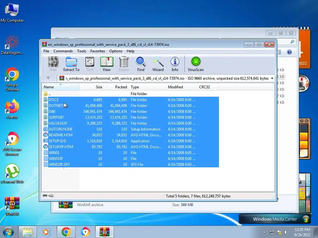Select SETUP.EXE file
318x238 pixels.
tap(131, 141)
